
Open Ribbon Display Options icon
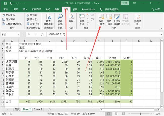[x=134, y=3]
